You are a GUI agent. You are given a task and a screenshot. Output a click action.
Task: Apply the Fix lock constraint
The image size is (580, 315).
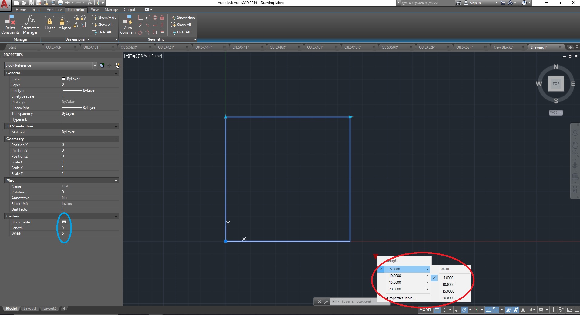(163, 18)
